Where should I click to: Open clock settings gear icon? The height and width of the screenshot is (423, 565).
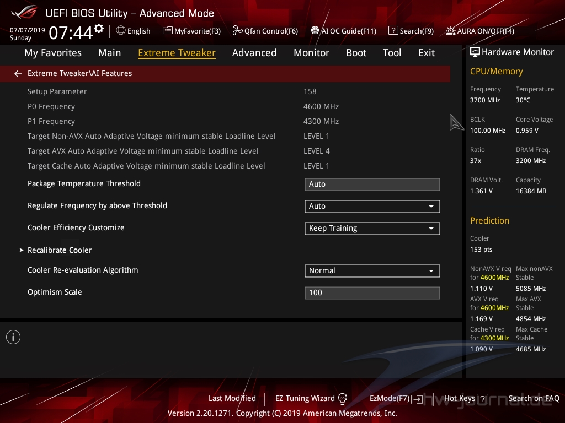[x=99, y=28]
